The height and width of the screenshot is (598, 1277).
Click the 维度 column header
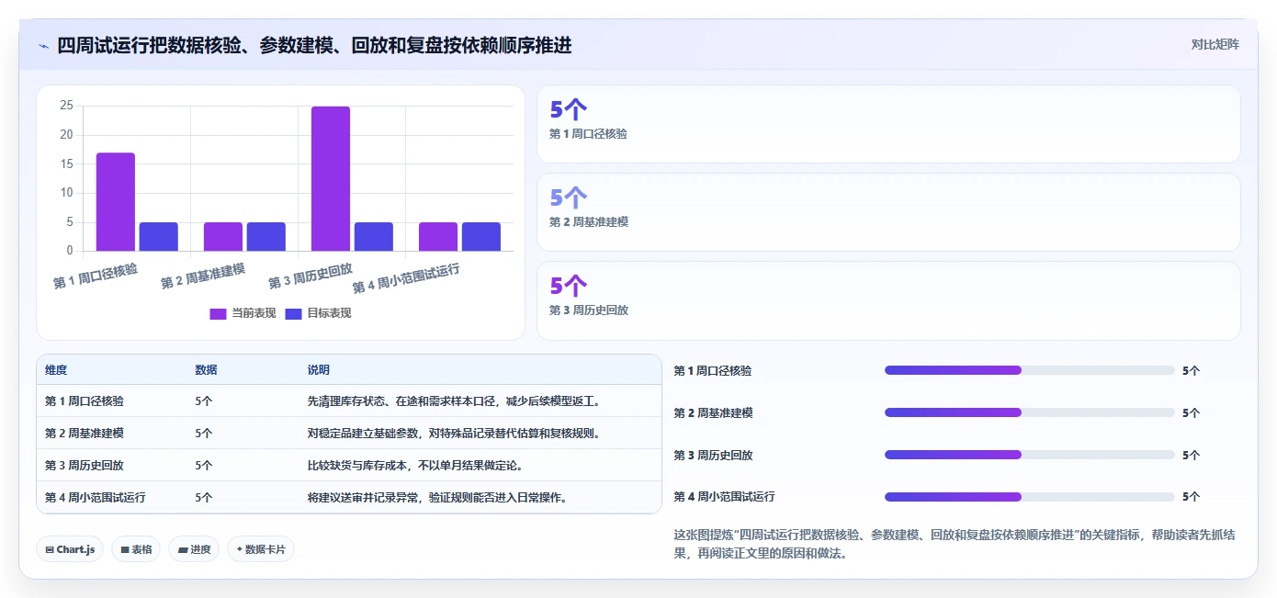click(56, 370)
